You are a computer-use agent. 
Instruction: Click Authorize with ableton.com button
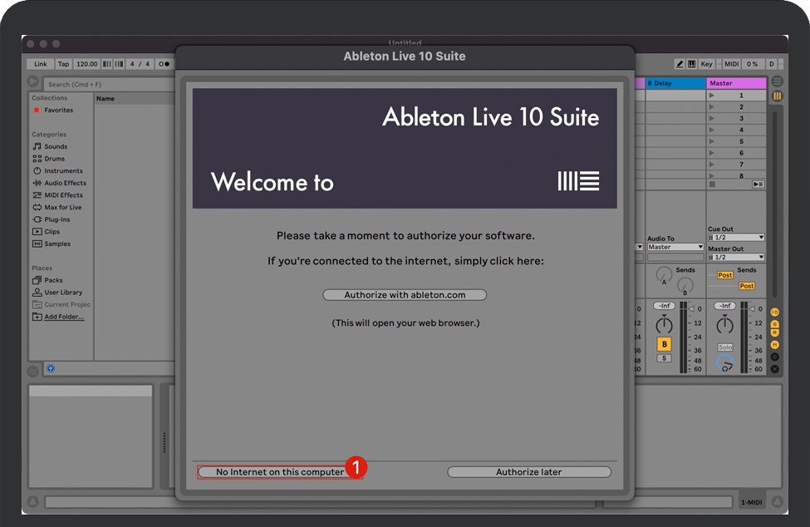tap(405, 295)
